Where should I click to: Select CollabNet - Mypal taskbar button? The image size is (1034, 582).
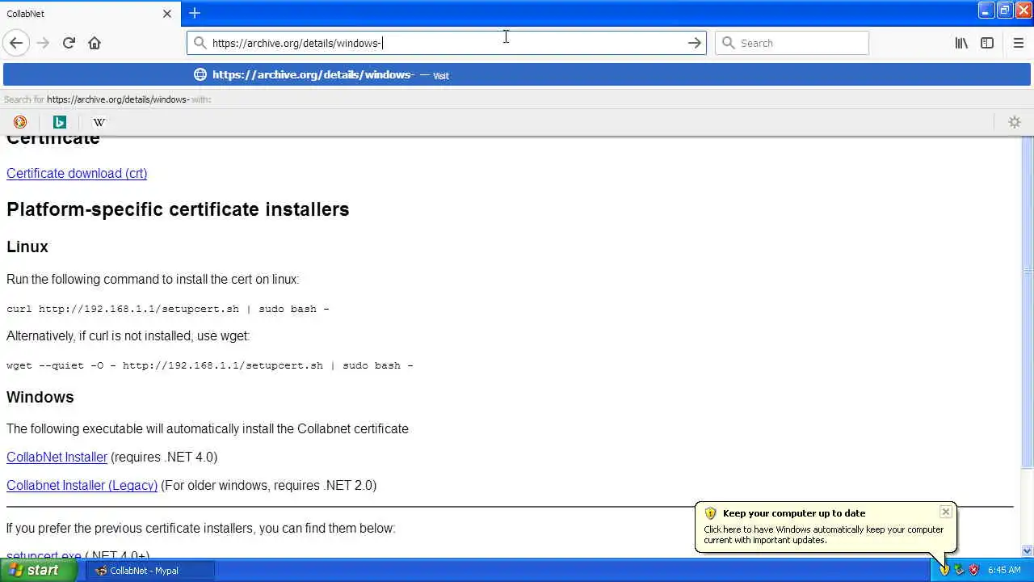pyautogui.click(x=149, y=570)
